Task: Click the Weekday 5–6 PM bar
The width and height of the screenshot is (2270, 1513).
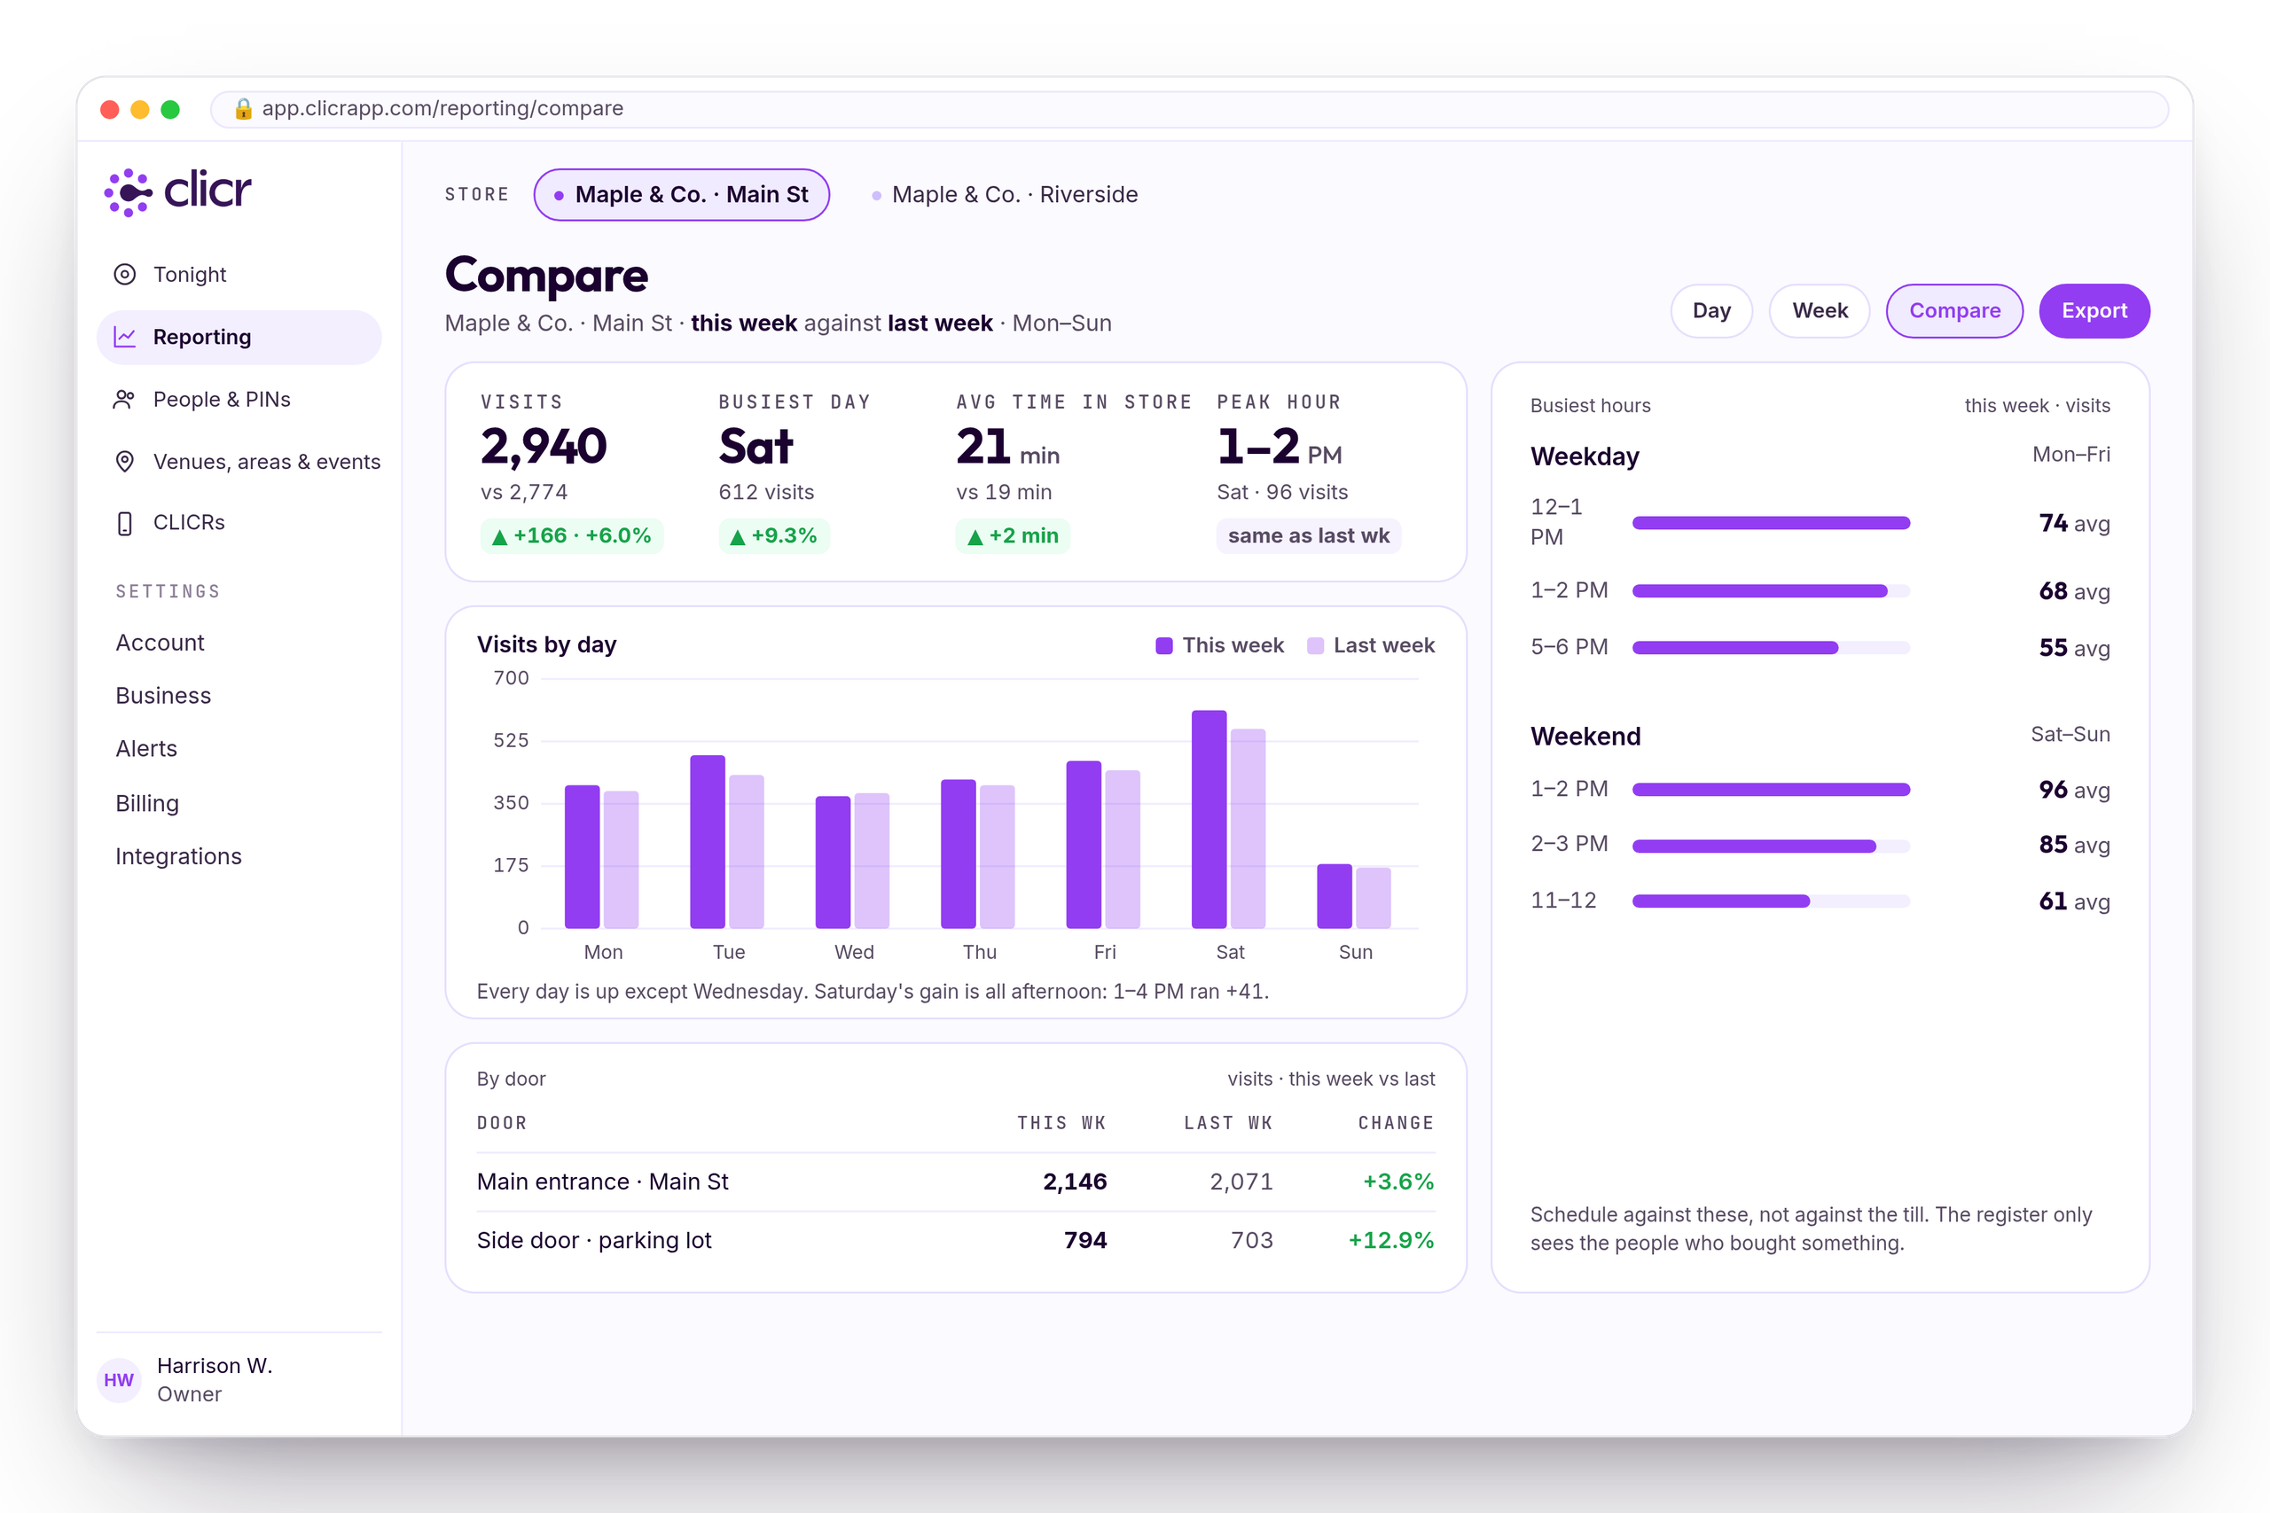Action: coord(1771,647)
